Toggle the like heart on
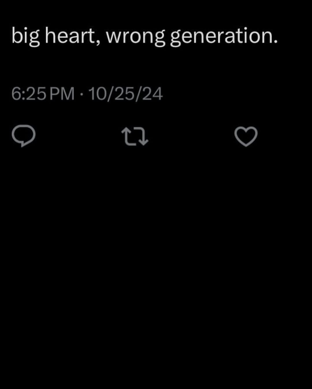Image resolution: width=312 pixels, height=389 pixels. (246, 137)
